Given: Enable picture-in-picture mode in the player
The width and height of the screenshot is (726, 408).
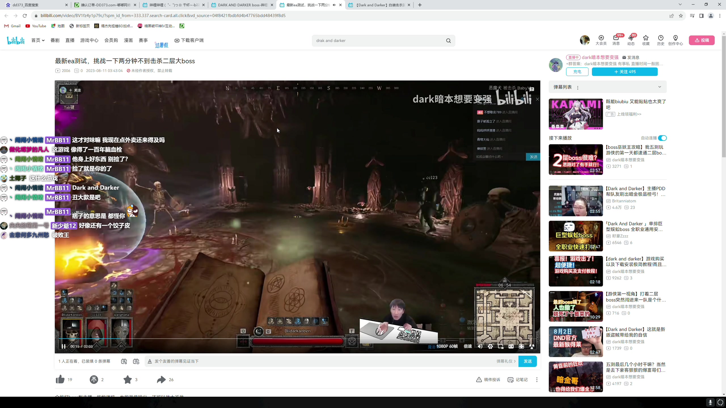Looking at the screenshot, I should click(501, 346).
